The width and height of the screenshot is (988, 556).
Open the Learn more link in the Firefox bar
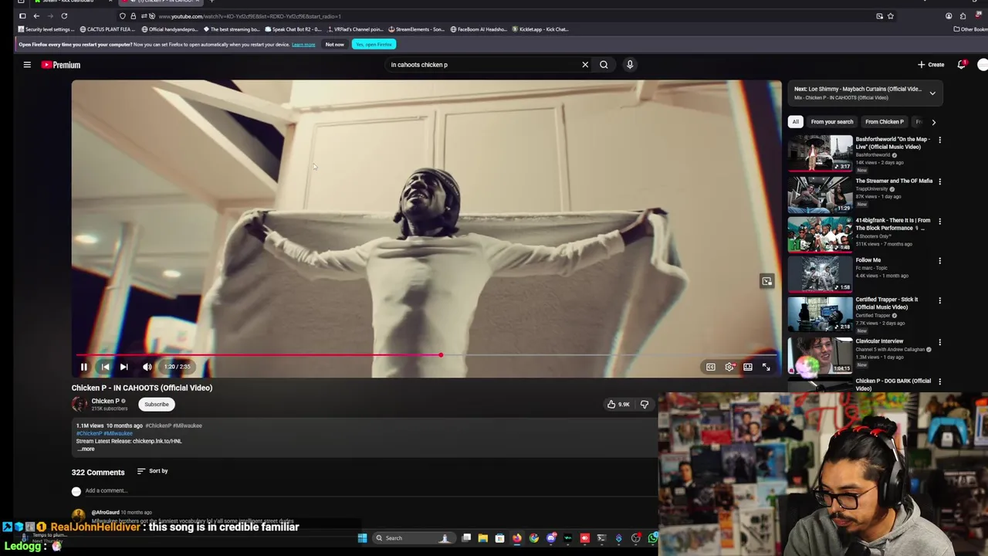coord(303,44)
